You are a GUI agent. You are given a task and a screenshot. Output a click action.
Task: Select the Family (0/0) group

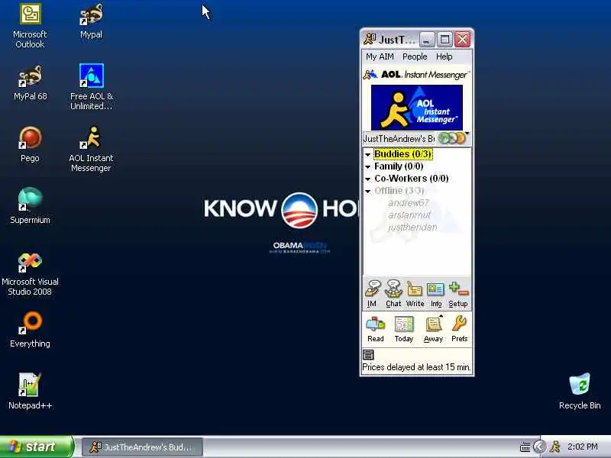(399, 166)
